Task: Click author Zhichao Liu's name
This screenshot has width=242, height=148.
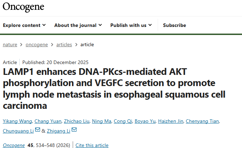Action: tap(76, 121)
